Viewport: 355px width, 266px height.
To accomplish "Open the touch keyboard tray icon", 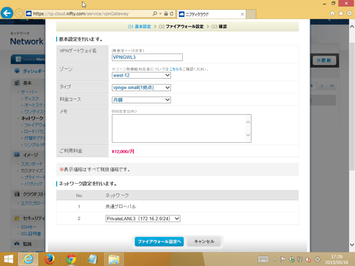I will pos(263,259).
